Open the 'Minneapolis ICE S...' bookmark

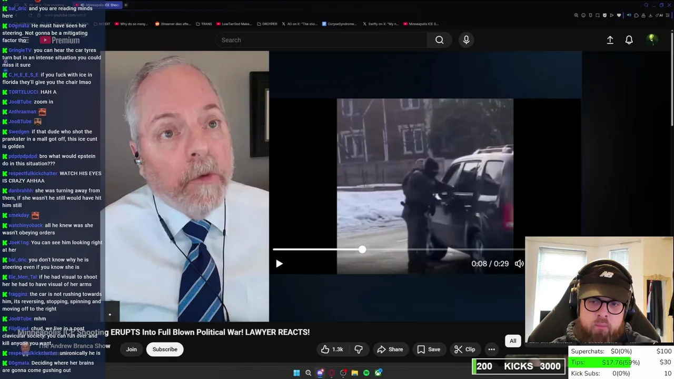[x=420, y=24]
